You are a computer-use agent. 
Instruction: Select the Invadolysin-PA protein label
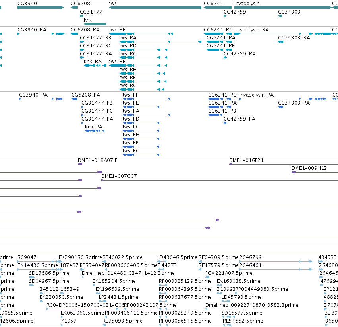point(257,95)
